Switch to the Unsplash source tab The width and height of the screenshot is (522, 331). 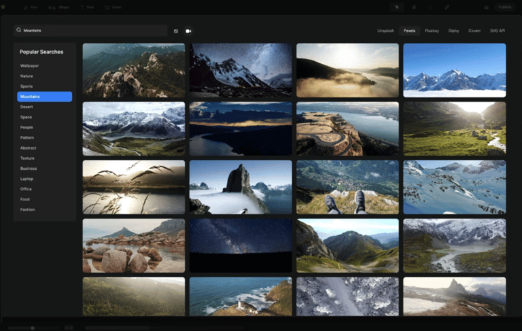385,31
